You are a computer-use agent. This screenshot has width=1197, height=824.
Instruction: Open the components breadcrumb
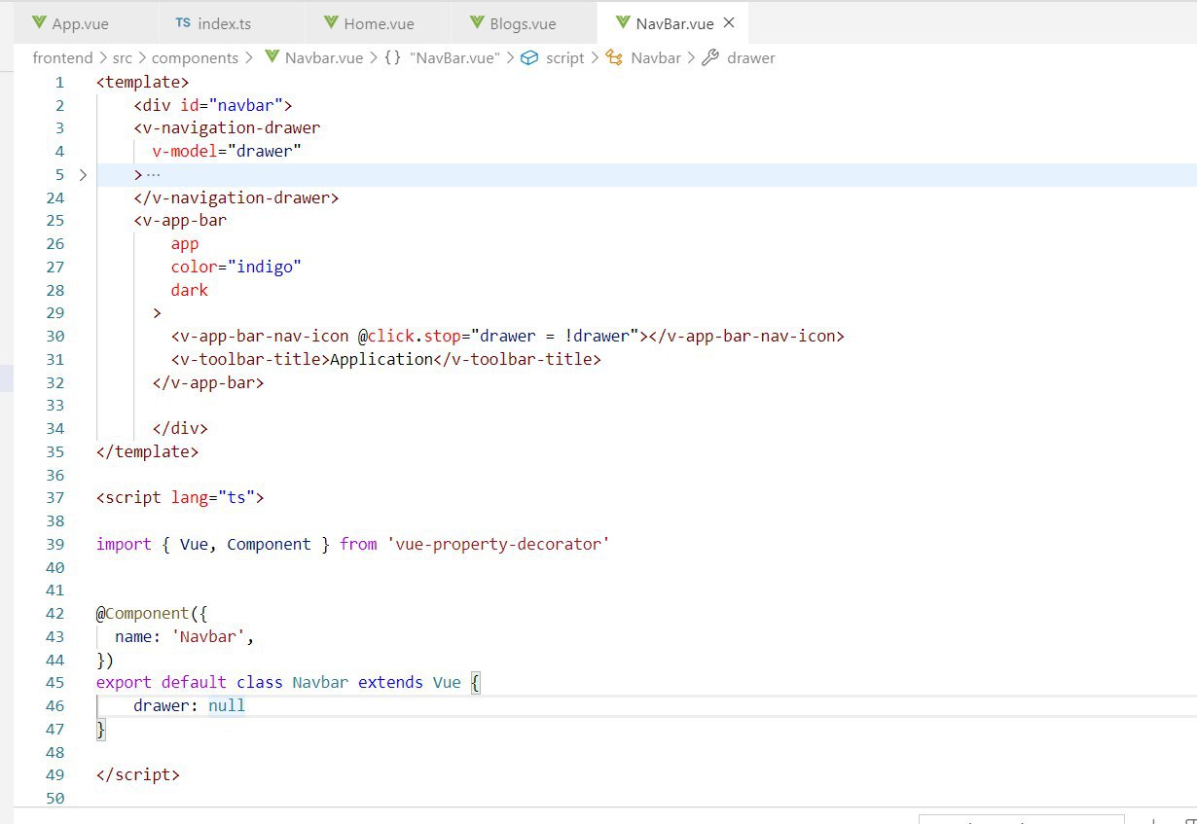195,57
